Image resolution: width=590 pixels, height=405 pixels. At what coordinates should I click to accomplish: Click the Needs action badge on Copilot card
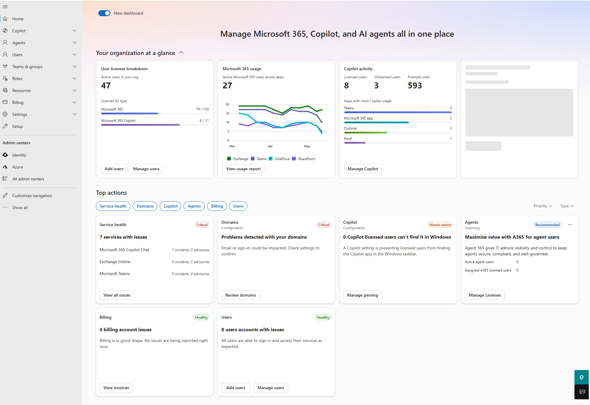440,225
